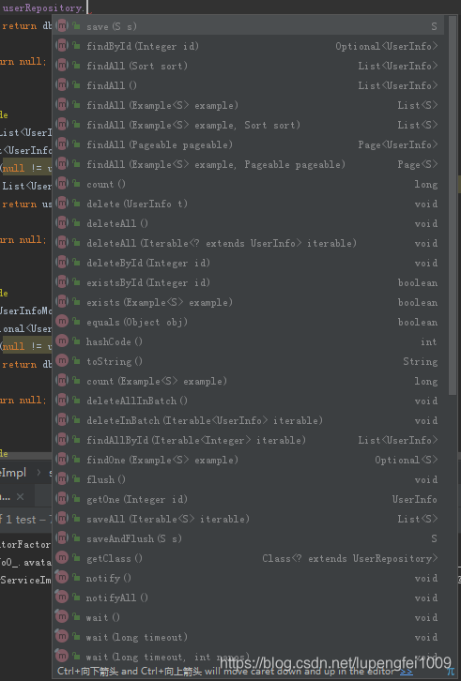This screenshot has height=681, width=461.
Task: Select findAll() with no arguments
Action: tap(248, 85)
